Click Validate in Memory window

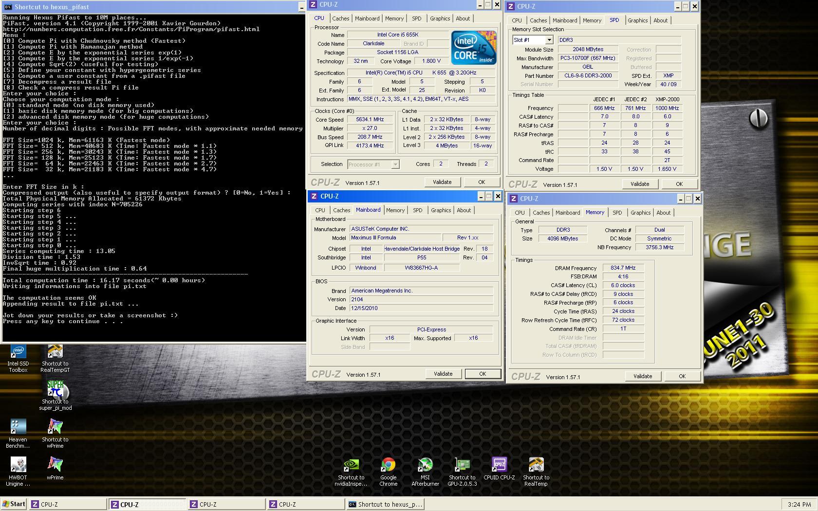coord(643,376)
